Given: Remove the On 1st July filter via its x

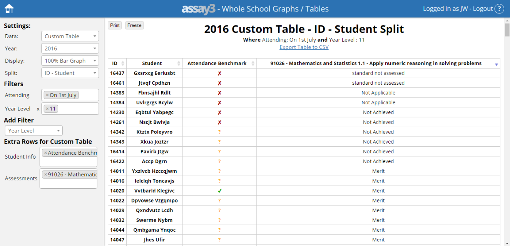Looking at the screenshot, I should (48, 95).
